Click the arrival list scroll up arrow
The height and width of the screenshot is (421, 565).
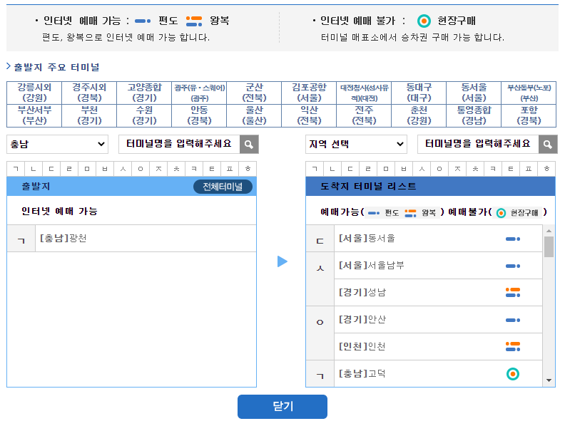click(549, 231)
